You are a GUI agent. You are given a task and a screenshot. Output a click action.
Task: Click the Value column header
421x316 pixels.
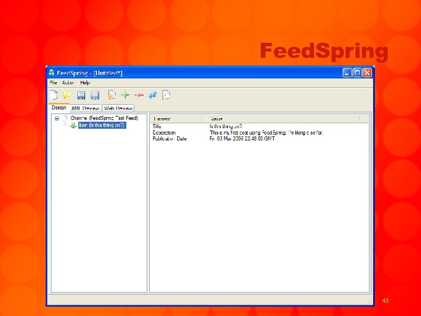[x=283, y=119]
